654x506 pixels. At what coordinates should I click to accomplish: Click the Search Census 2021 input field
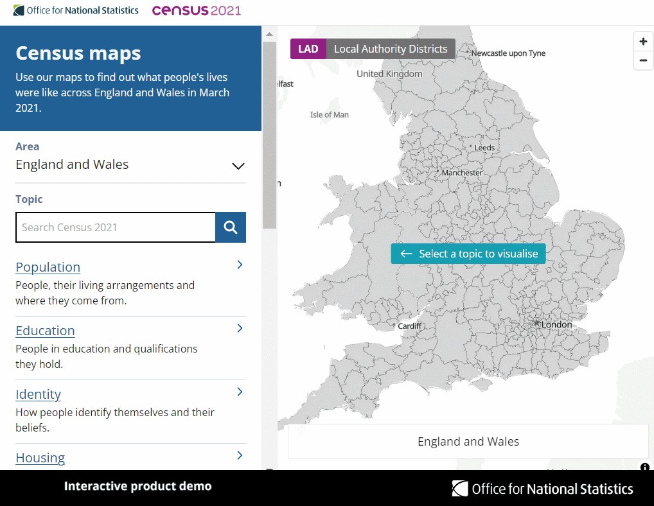coord(116,227)
